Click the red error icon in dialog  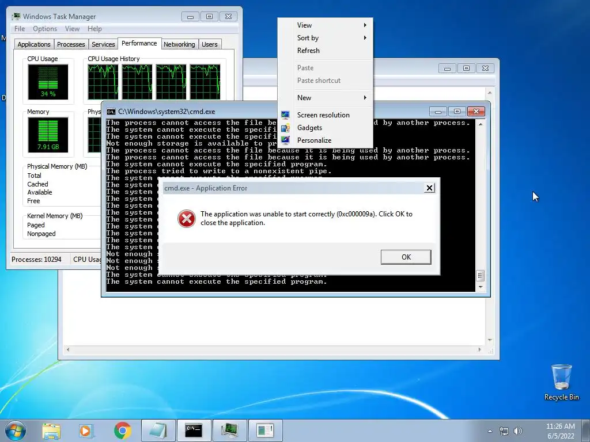pos(186,218)
